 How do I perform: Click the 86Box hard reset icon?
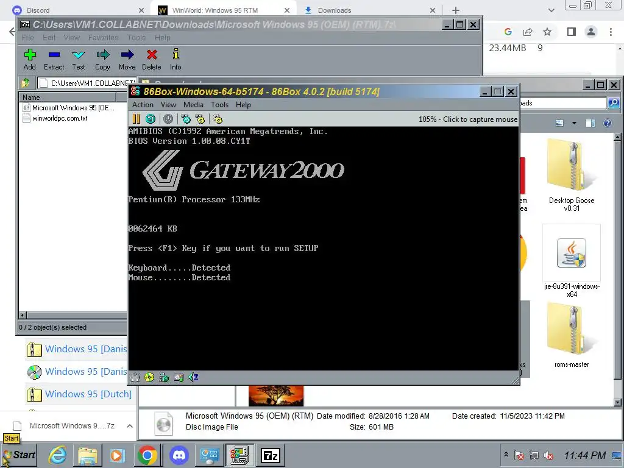[151, 119]
